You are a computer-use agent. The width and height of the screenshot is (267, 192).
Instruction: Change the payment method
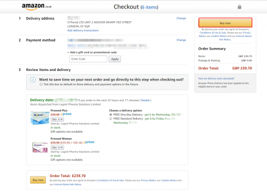coord(181,40)
